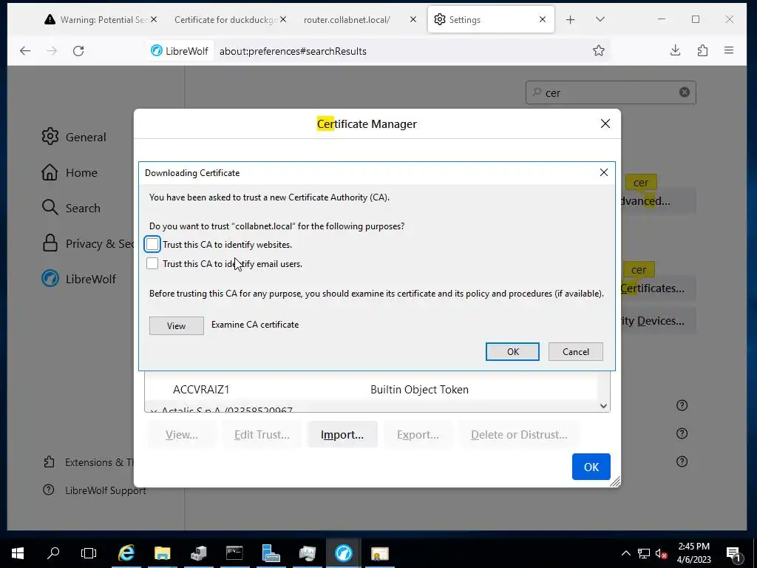Open Extensions & Themes link

coord(89,462)
